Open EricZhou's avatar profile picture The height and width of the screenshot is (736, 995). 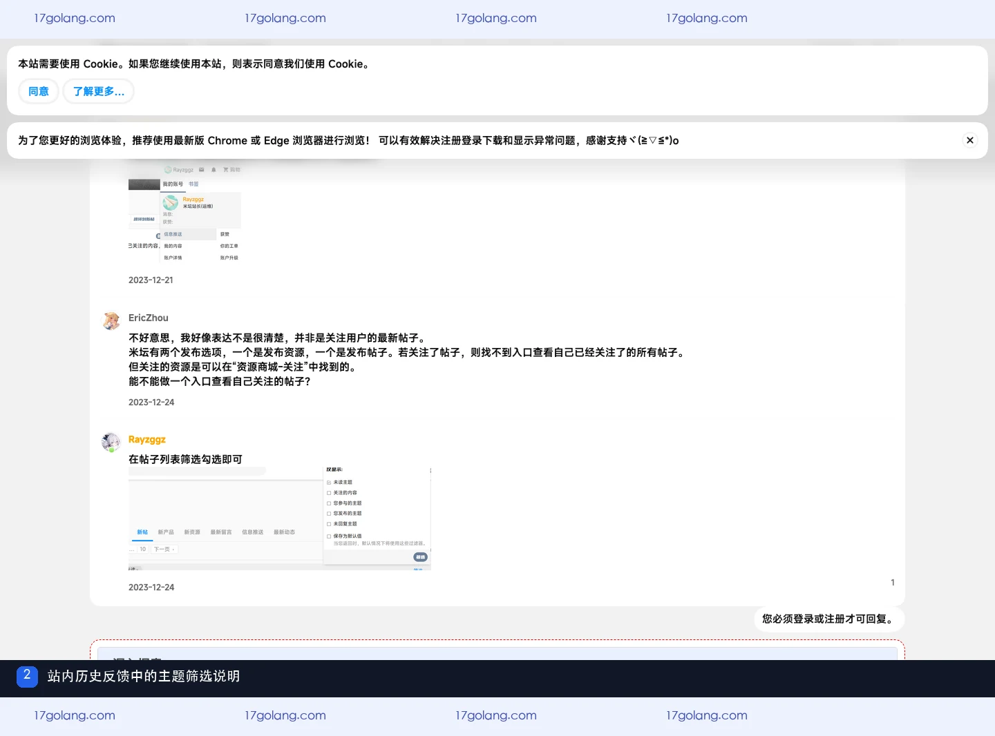(x=111, y=321)
